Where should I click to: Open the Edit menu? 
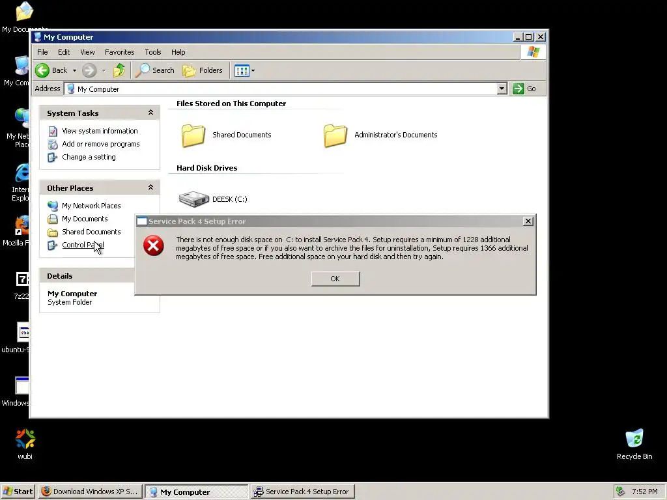pyautogui.click(x=64, y=52)
